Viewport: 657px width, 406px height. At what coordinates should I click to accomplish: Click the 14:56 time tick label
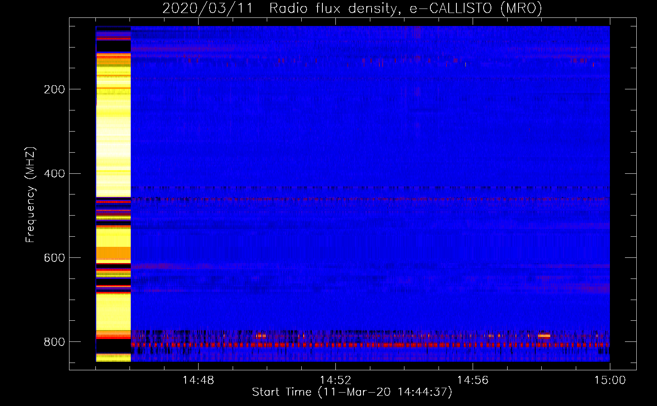point(473,380)
